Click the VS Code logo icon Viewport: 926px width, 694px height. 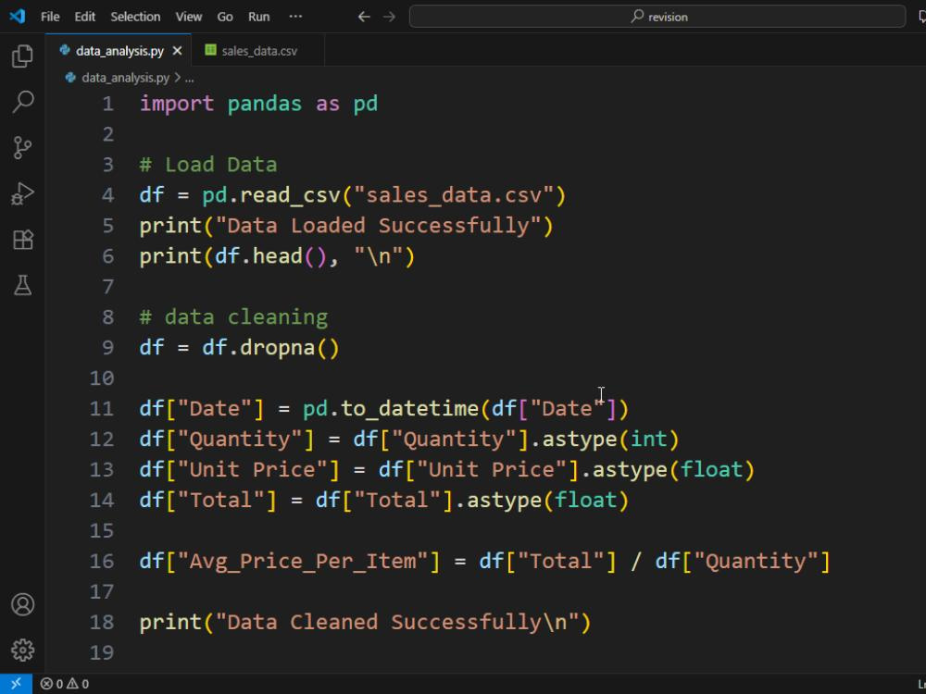tap(17, 17)
